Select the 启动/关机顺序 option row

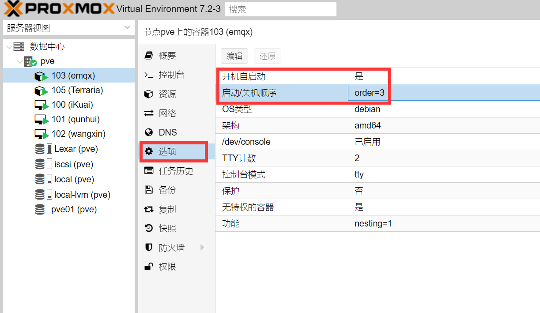click(378, 93)
